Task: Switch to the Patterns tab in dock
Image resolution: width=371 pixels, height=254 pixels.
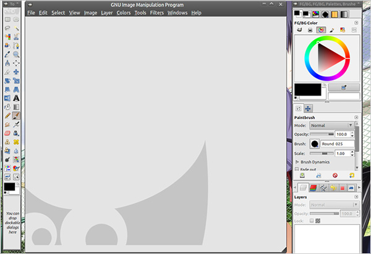Action: (335, 14)
